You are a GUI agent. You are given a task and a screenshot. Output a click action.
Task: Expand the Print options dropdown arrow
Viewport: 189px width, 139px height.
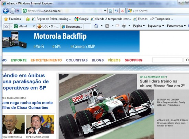coord(129,26)
